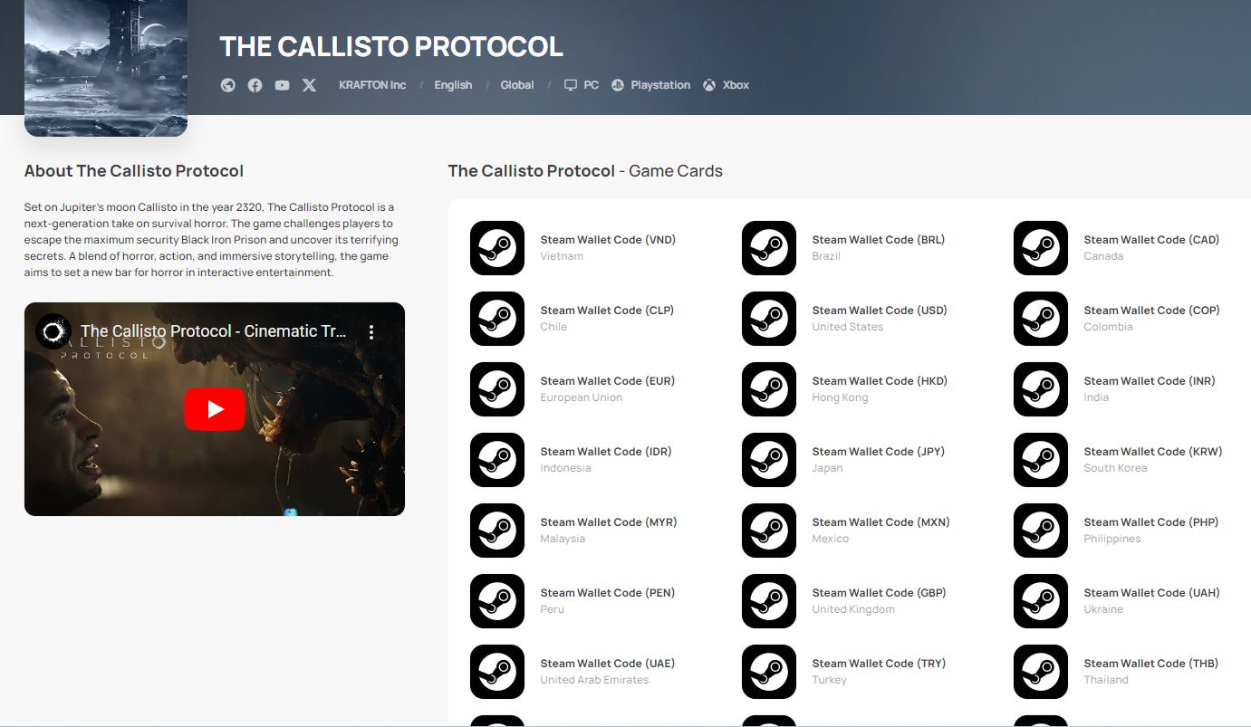Screen dimensions: 1251x727
Task: Click 'THE CALLISTO PROTOCOL' page title
Action: (x=391, y=46)
